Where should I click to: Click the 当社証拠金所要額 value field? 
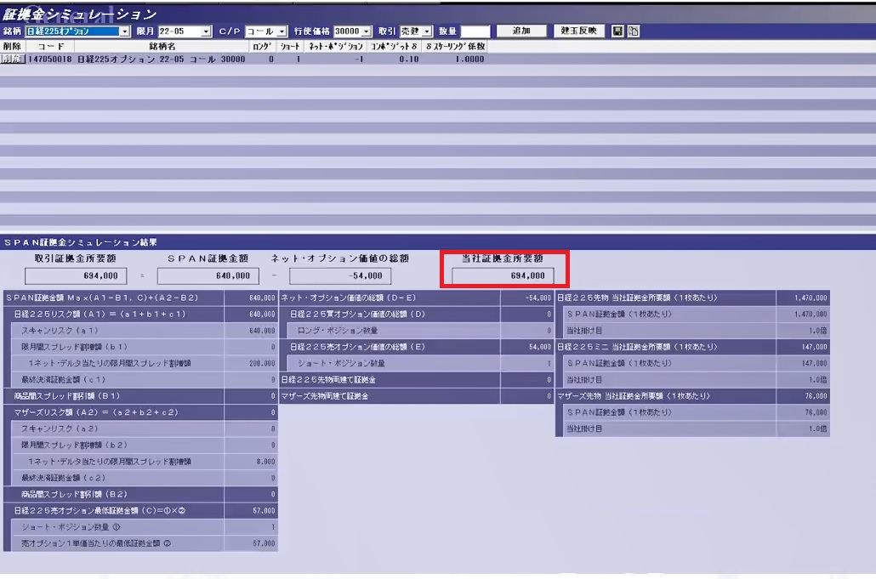503,275
